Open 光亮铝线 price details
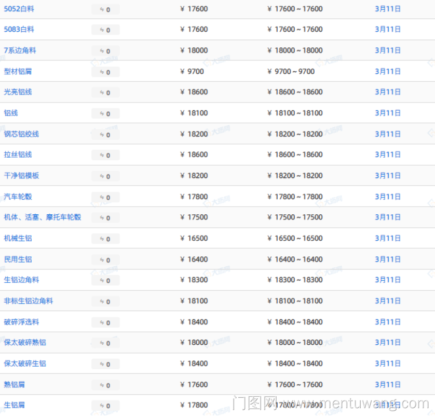This screenshot has width=435, height=416. pyautogui.click(x=18, y=92)
